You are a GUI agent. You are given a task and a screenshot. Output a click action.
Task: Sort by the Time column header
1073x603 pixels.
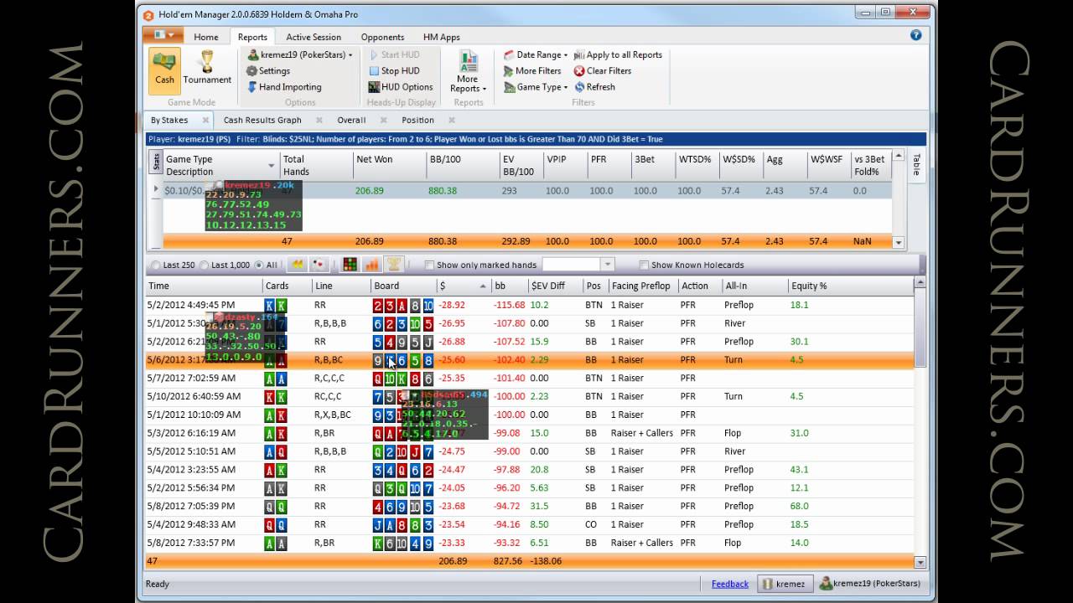(x=204, y=286)
